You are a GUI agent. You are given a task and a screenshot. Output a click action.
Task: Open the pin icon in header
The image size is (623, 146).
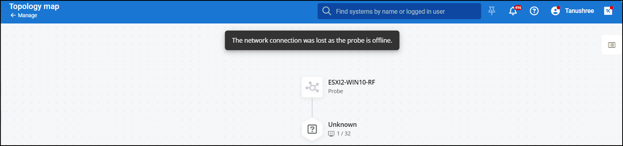pos(492,11)
